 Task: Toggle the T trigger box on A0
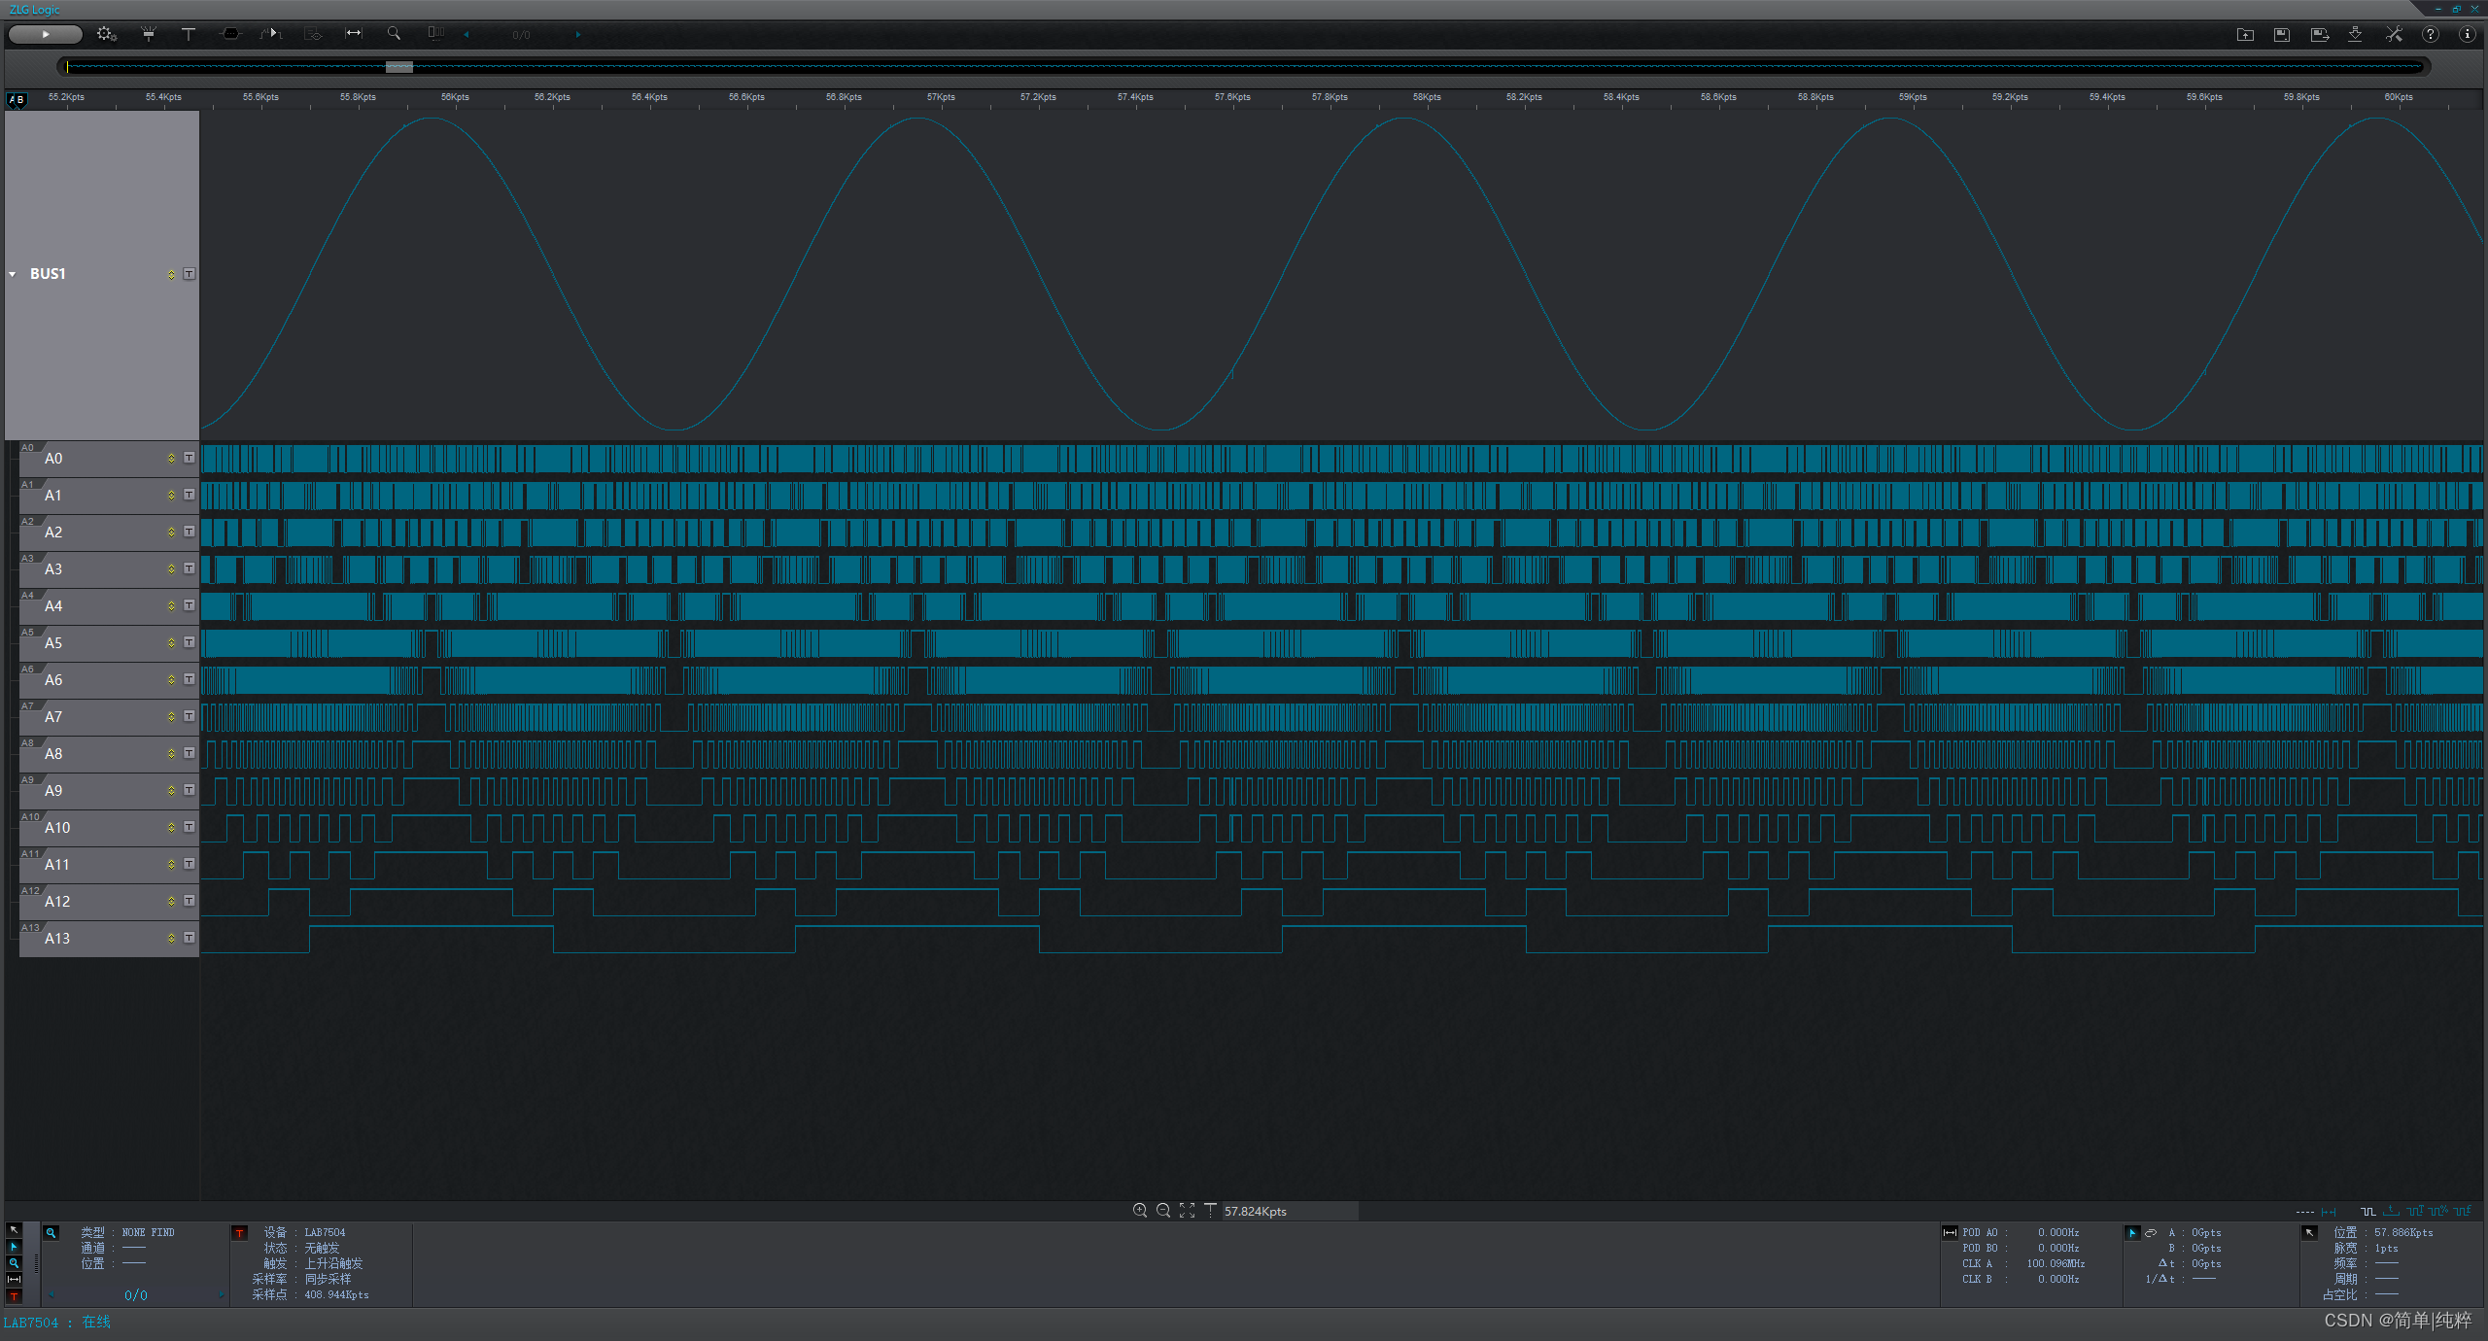click(190, 458)
